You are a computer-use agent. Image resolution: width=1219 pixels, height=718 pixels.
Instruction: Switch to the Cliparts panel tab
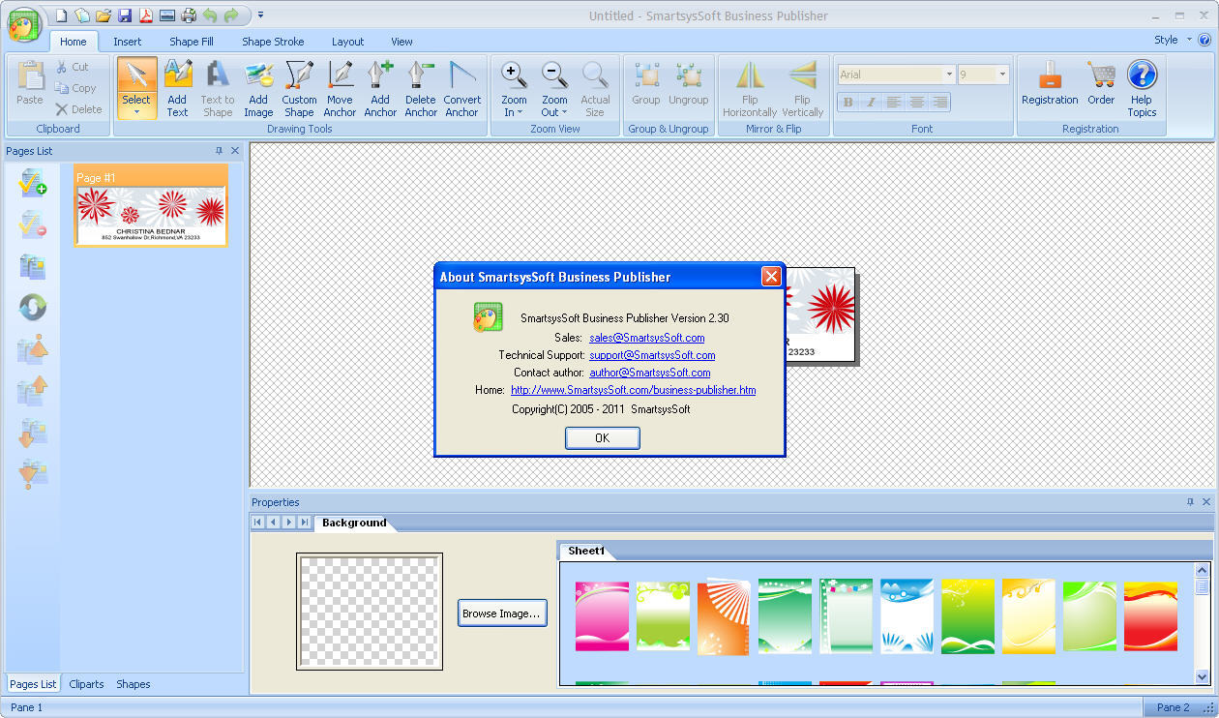[x=86, y=684]
